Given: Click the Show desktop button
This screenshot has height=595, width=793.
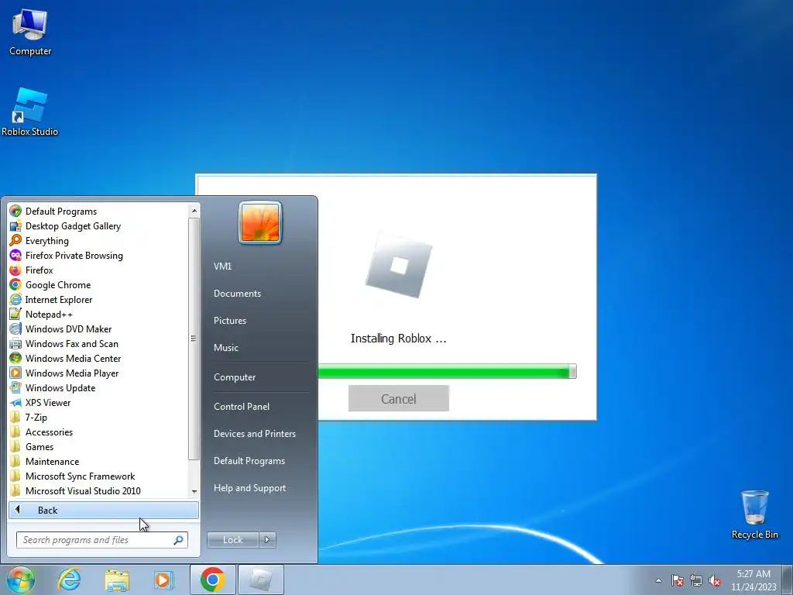Looking at the screenshot, I should pos(788,580).
